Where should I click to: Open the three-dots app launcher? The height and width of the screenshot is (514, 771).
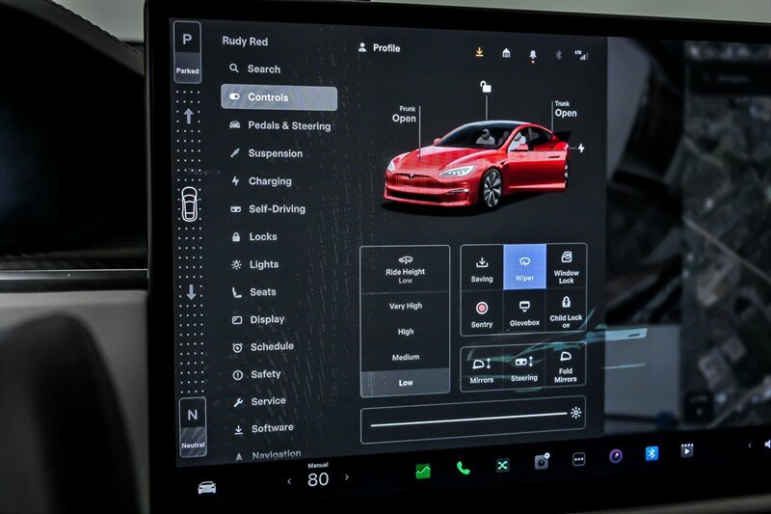tap(579, 459)
